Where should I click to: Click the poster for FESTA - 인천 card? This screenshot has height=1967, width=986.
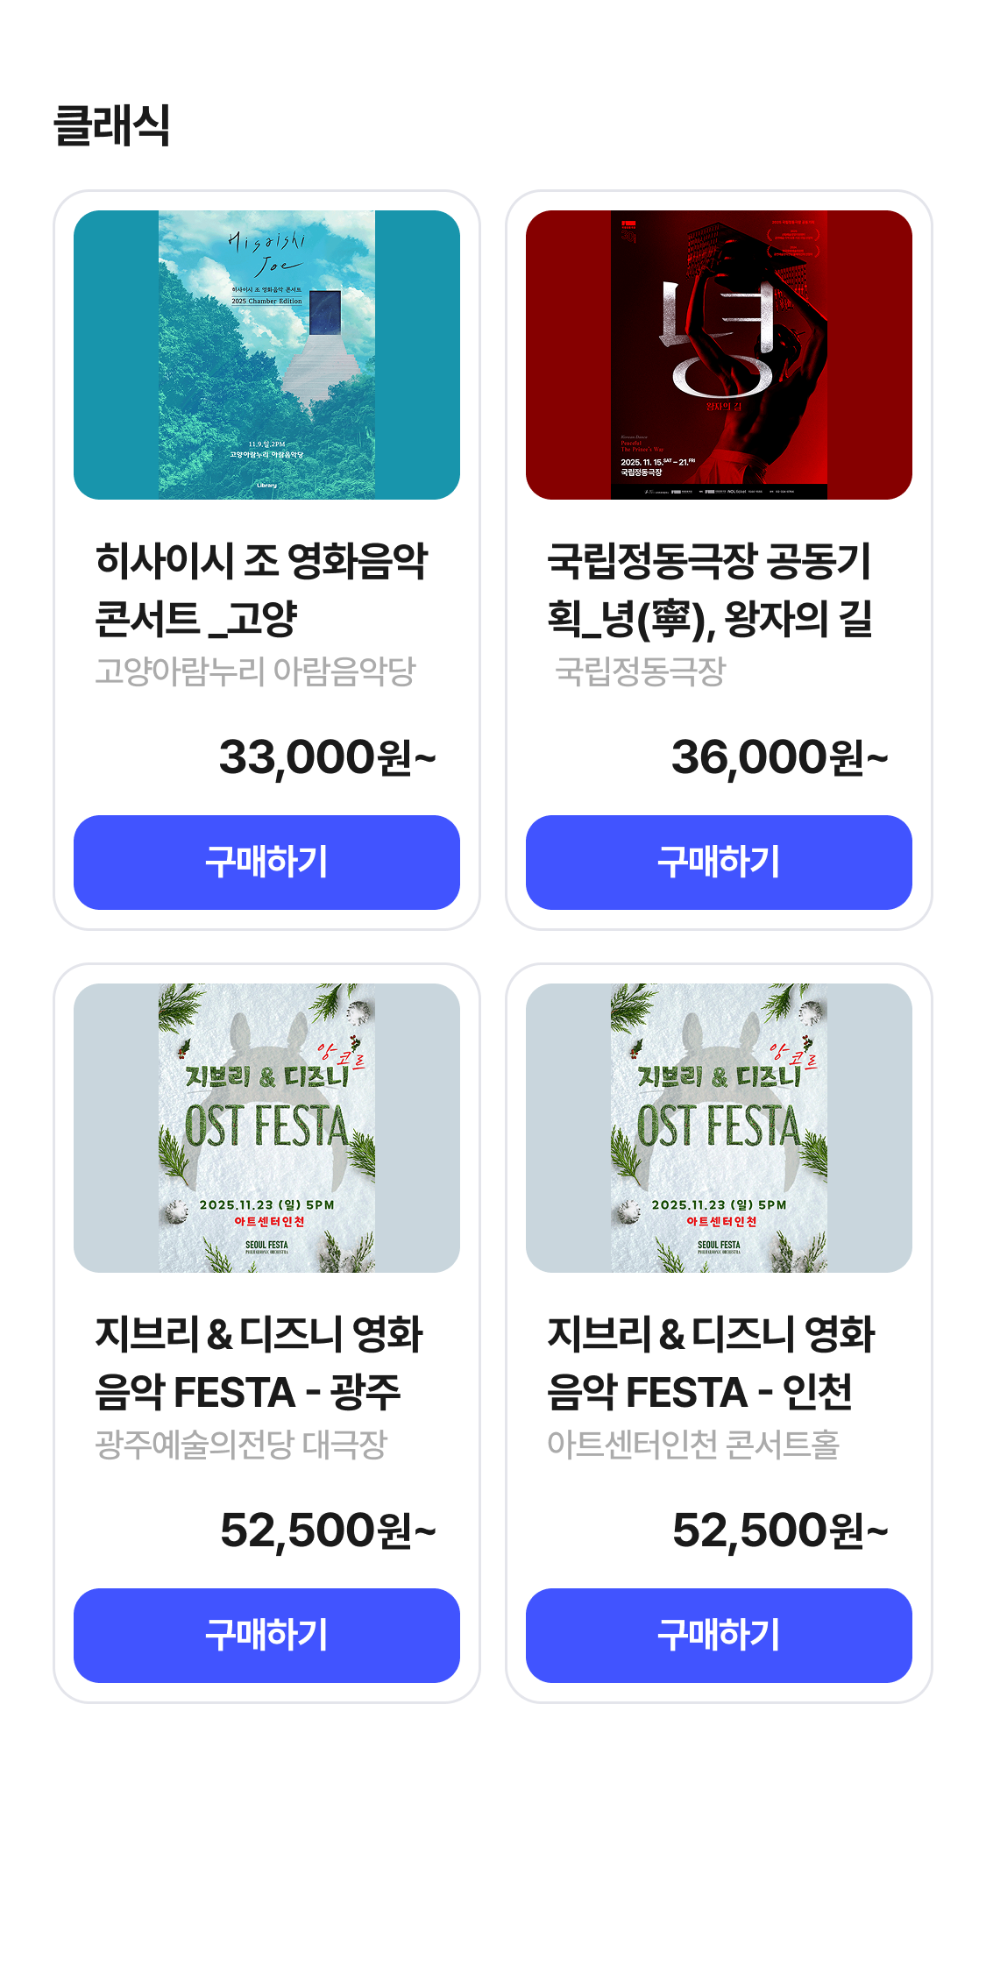(719, 1128)
